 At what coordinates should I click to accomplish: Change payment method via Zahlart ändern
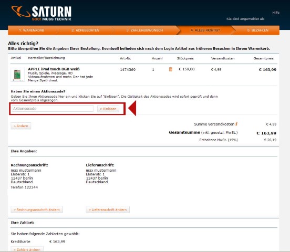(27, 249)
